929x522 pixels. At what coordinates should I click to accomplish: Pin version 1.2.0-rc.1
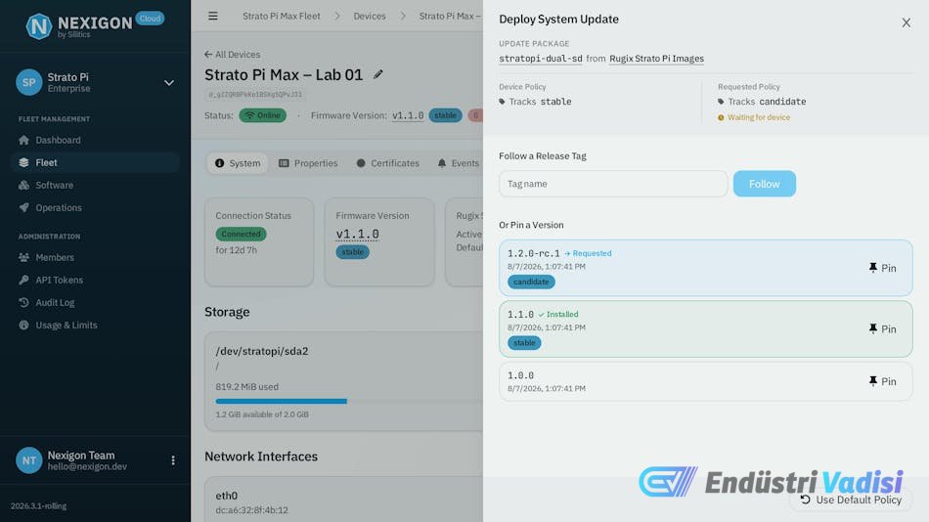882,268
